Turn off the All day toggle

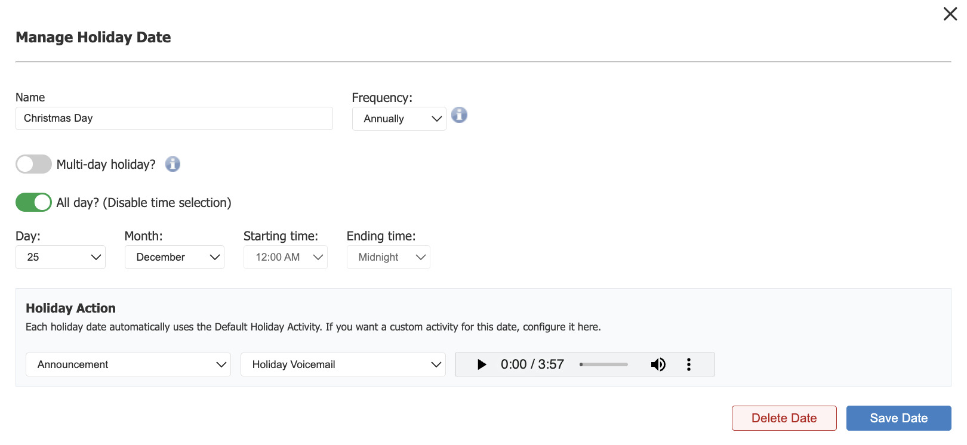pos(33,202)
